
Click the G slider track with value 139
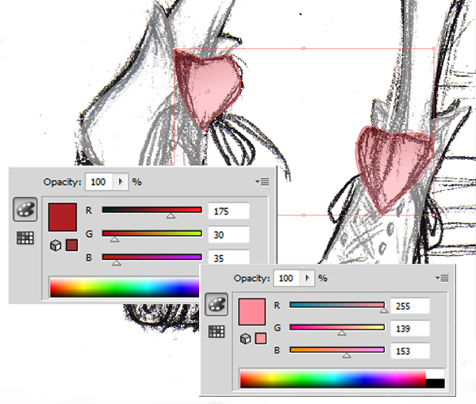coord(337,327)
